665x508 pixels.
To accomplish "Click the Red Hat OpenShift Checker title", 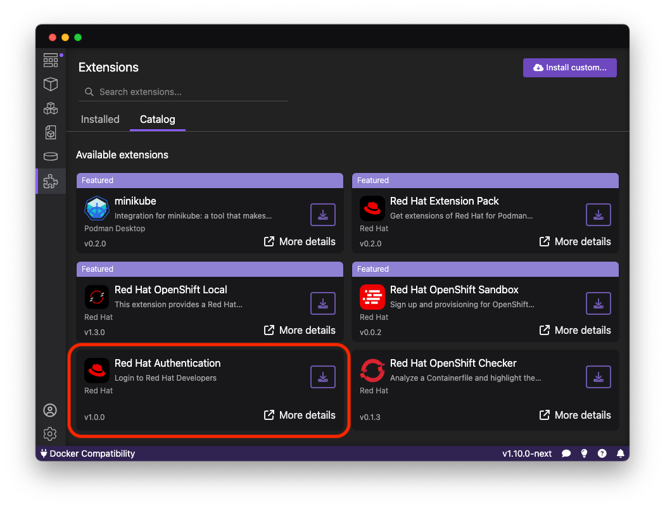I will [x=453, y=364].
